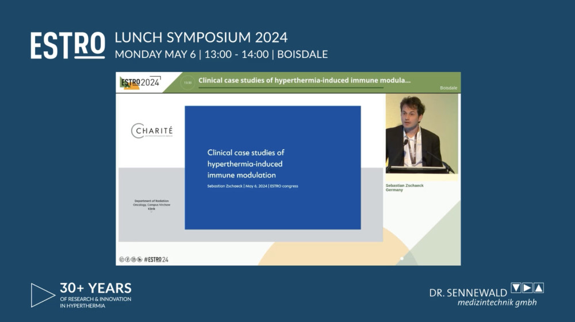
Task: Click the '#ESTRO24' hashtag
Action: (x=156, y=259)
